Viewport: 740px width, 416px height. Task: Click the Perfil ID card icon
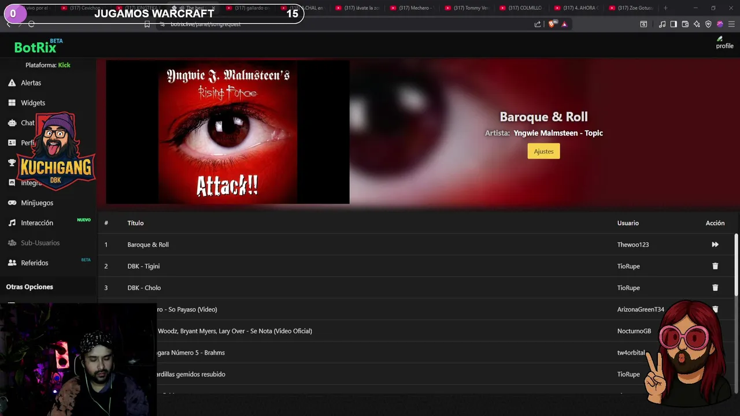coord(12,143)
